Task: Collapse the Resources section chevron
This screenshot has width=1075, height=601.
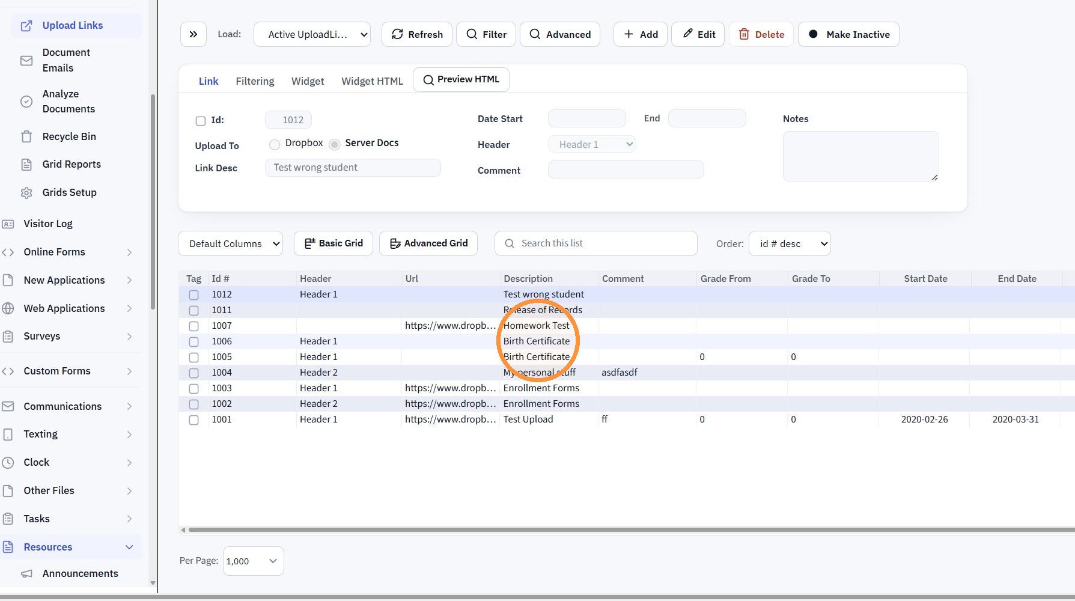Action: (129, 547)
